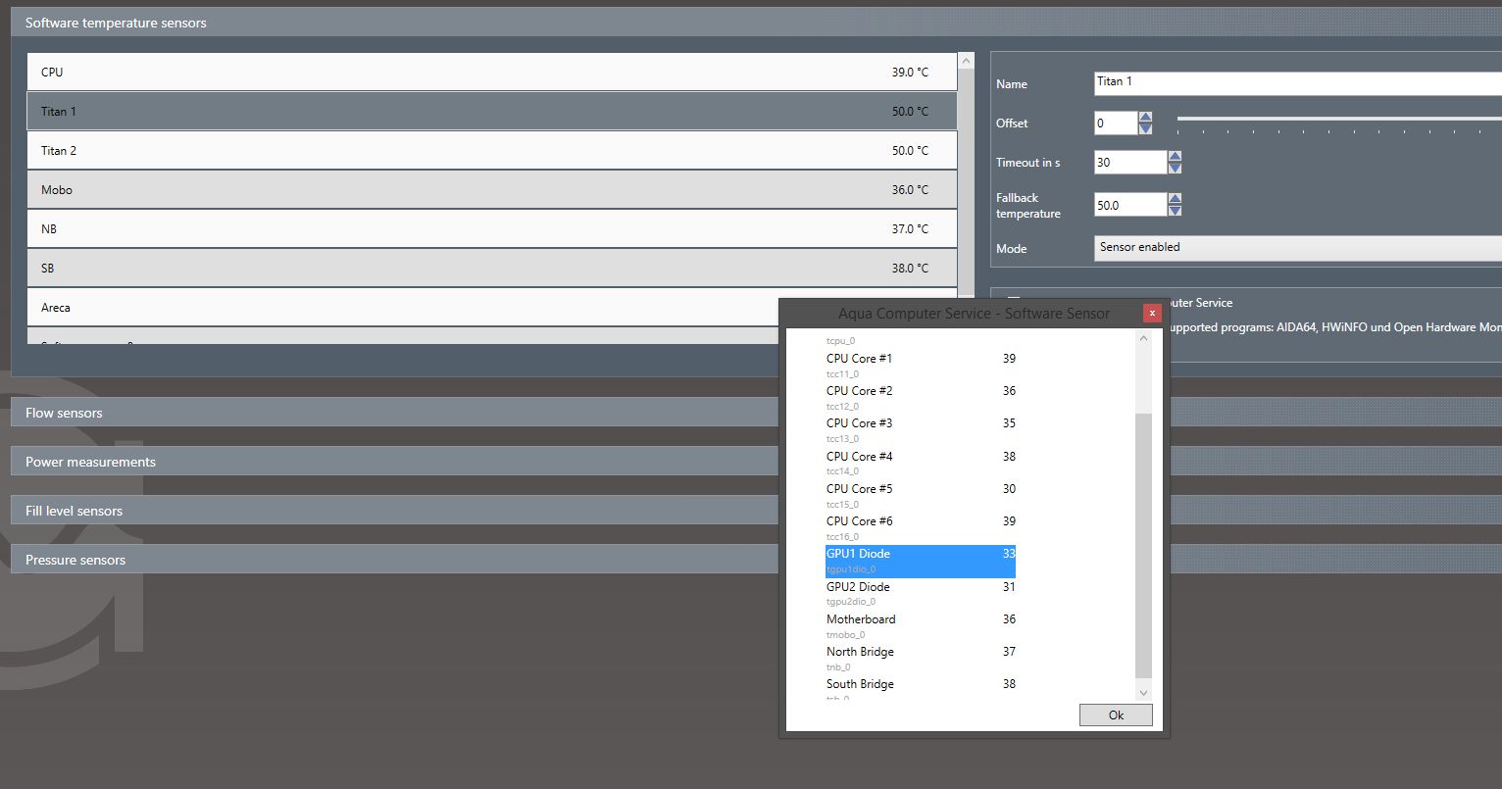
Task: Click Timeout down arrow spinner
Action: (1176, 169)
